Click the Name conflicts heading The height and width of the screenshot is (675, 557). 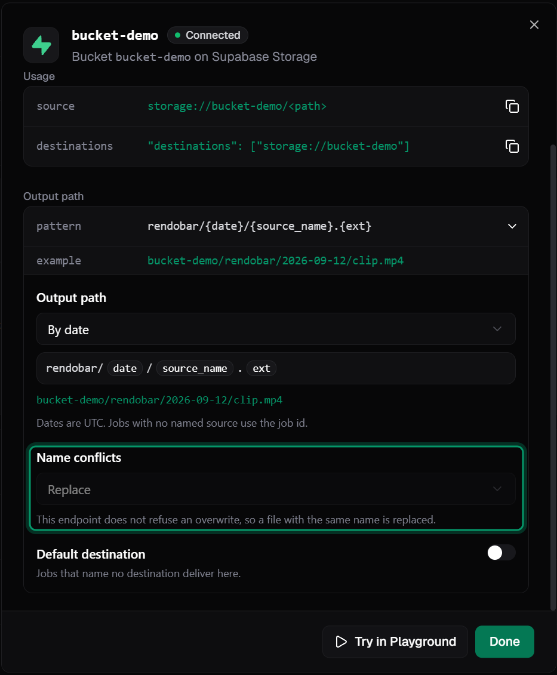(79, 458)
